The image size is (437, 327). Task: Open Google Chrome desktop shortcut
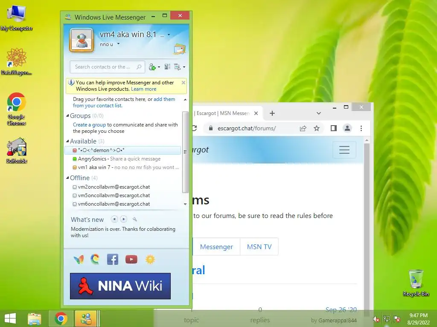(x=17, y=109)
